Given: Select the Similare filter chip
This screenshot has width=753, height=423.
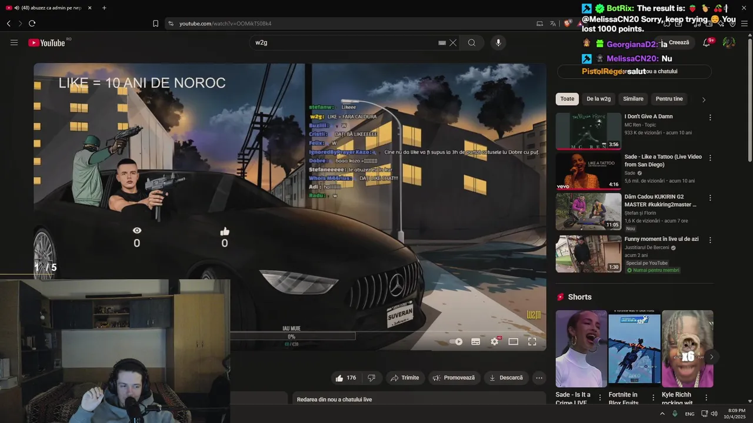Looking at the screenshot, I should coord(633,99).
